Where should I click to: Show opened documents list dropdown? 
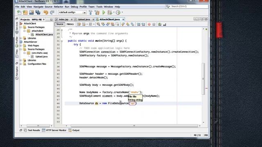[202, 19]
